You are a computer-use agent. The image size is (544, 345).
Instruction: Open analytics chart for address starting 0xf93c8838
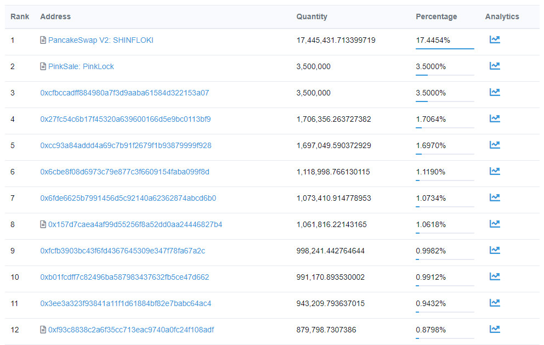click(495, 330)
